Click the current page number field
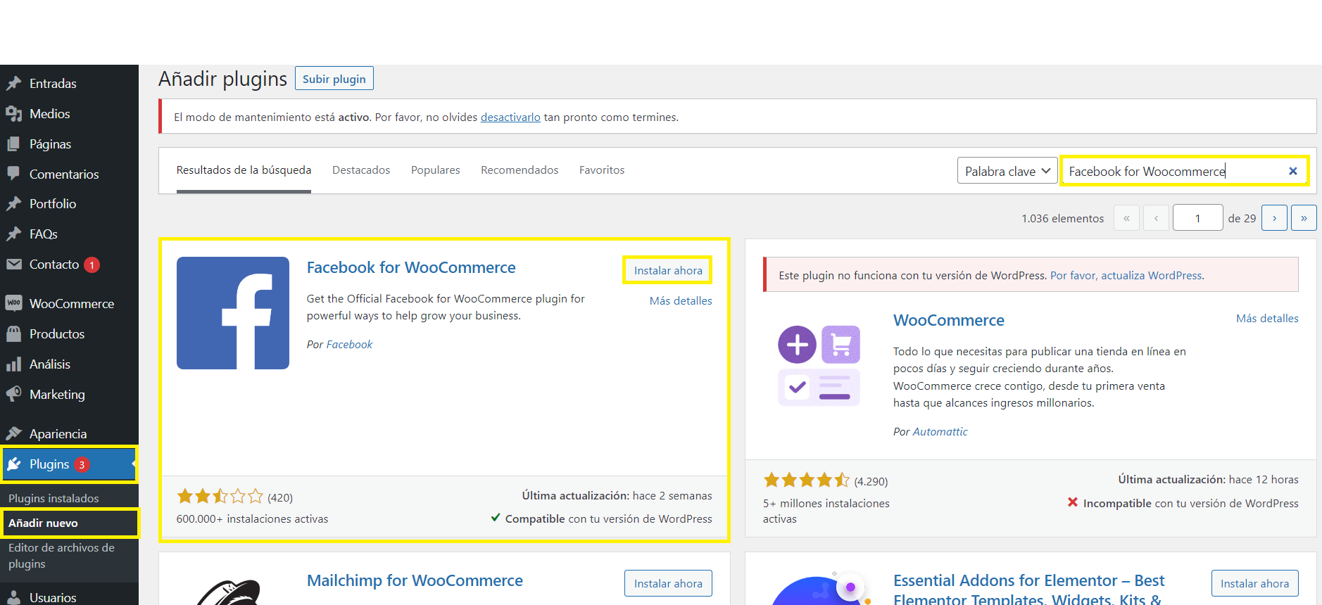 (1197, 218)
